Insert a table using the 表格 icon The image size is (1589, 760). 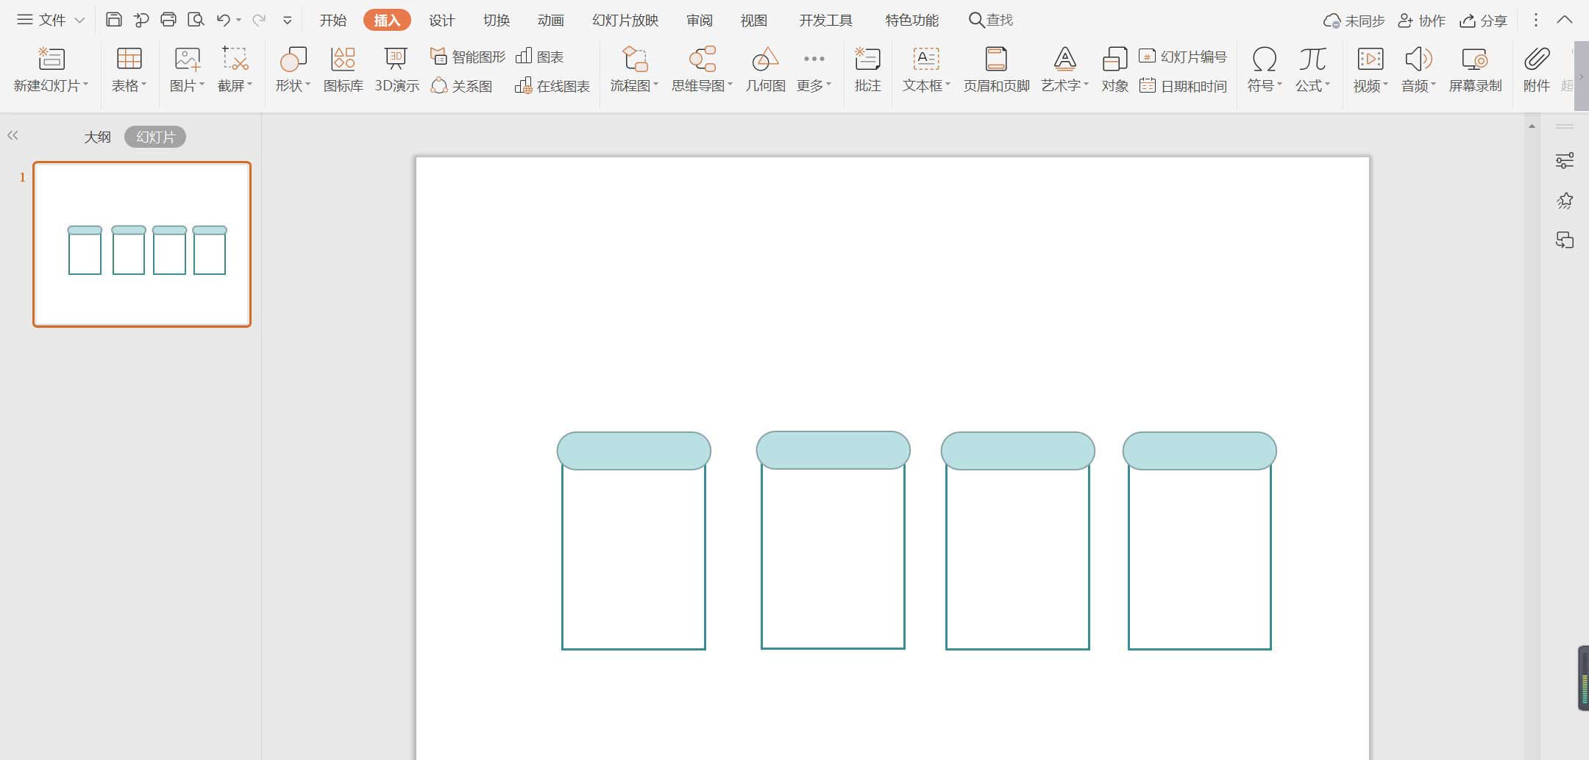pyautogui.click(x=129, y=70)
